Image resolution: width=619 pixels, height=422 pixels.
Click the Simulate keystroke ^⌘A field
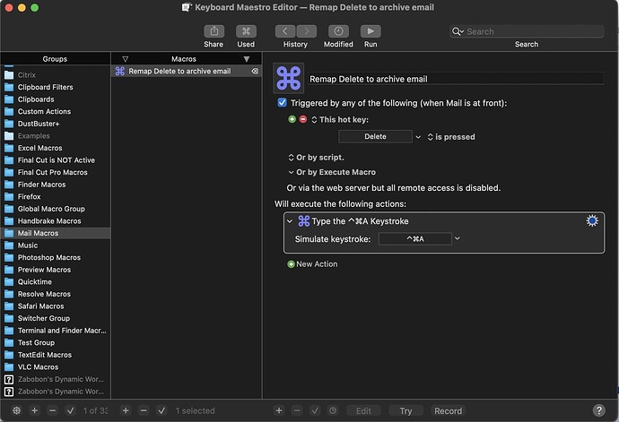point(414,238)
